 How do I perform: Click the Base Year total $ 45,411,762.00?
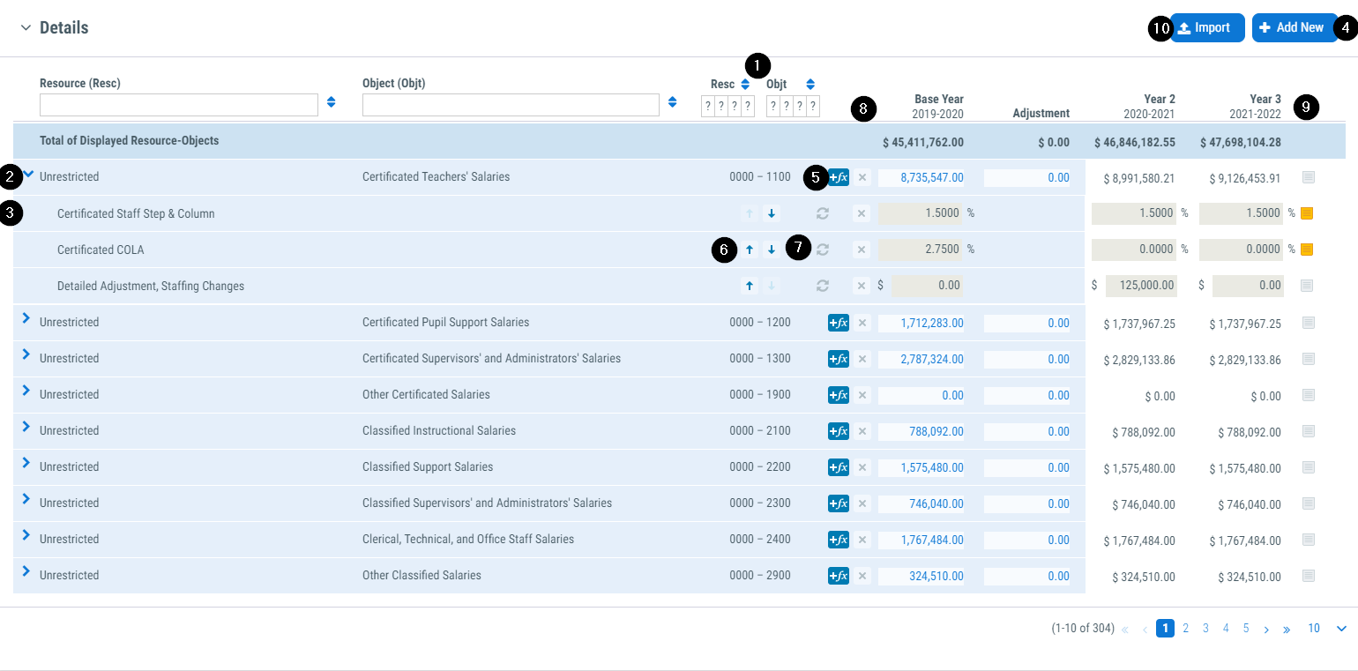point(923,142)
